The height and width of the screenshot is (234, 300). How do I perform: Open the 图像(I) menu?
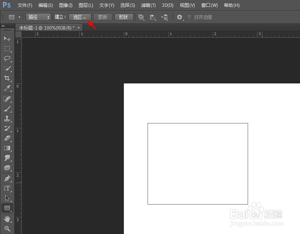point(65,5)
